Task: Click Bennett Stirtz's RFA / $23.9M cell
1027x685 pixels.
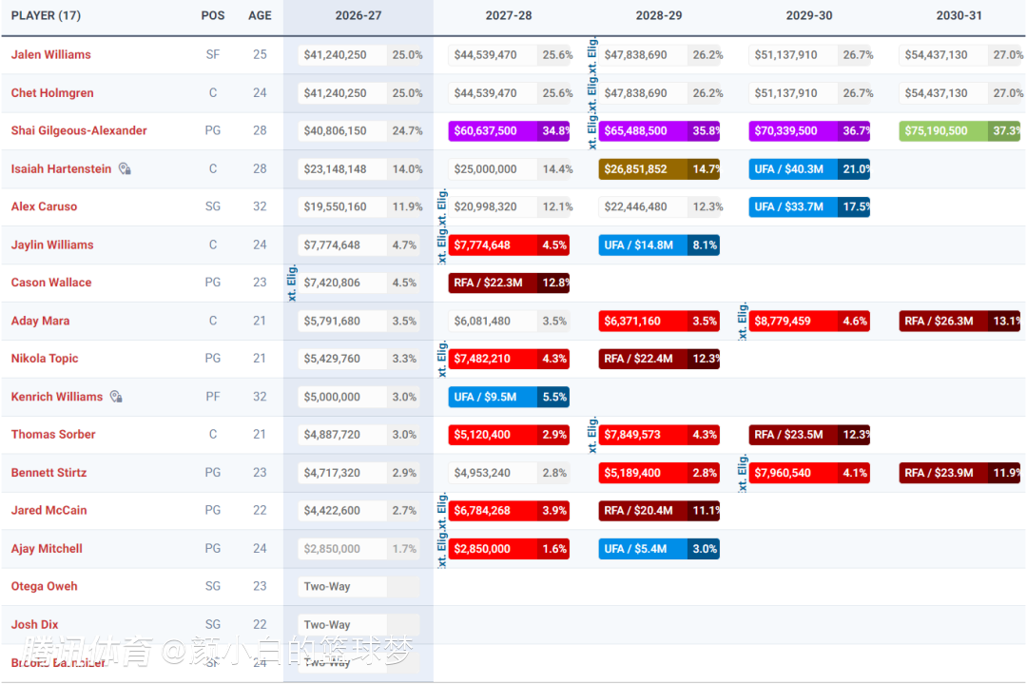Action: tap(959, 473)
